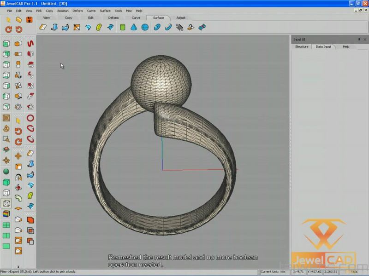
Task: Expand the left toolbar overflow chevron
Action: (18, 267)
